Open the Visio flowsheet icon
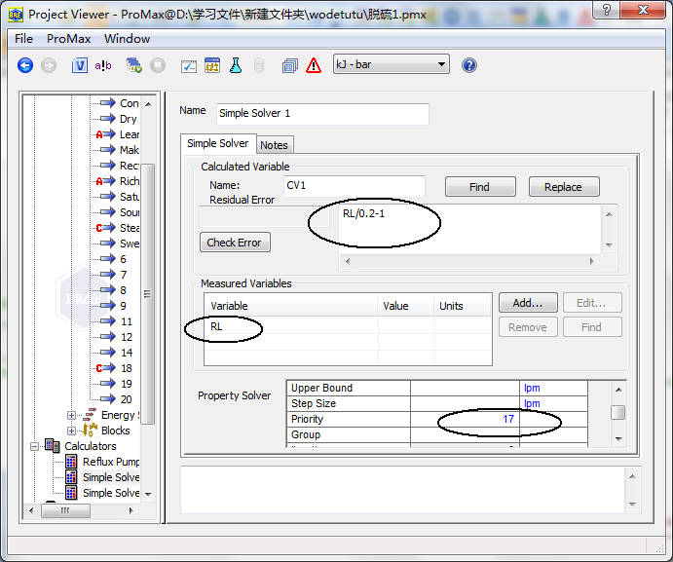 pyautogui.click(x=80, y=65)
